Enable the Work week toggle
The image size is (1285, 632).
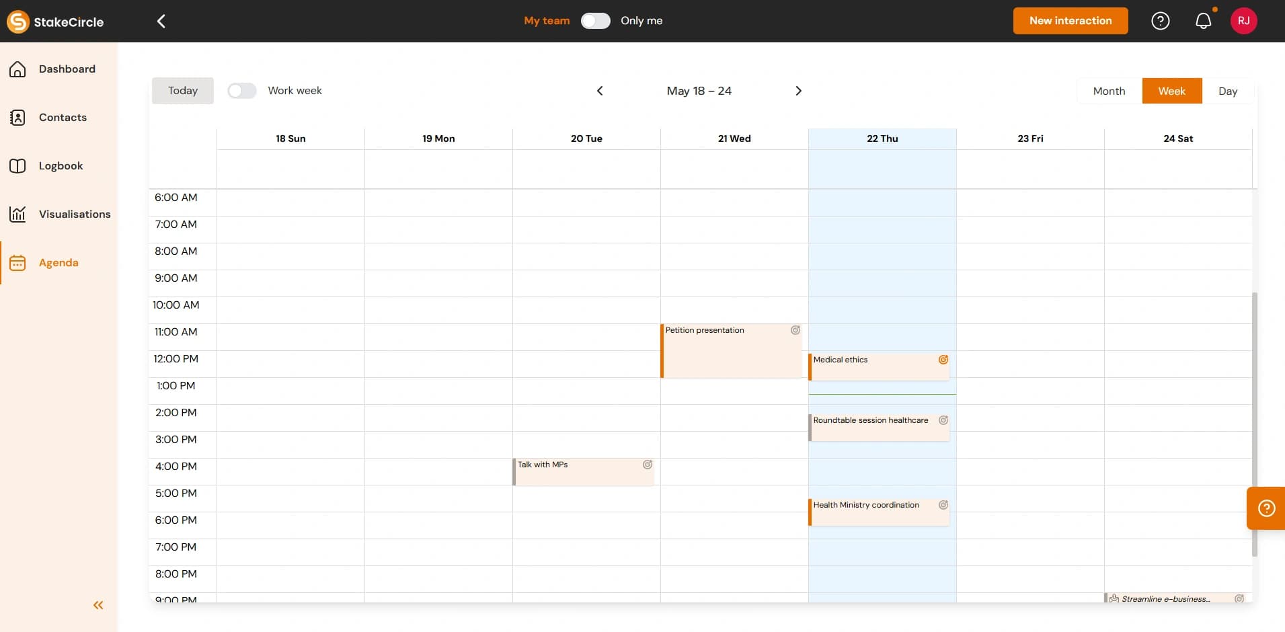click(241, 91)
